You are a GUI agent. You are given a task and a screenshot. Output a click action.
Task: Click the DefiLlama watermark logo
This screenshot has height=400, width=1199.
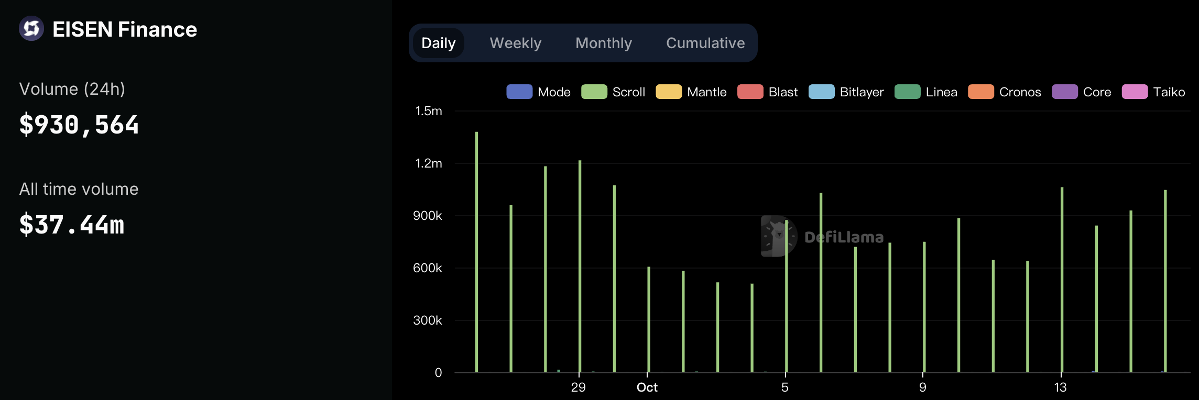click(x=779, y=237)
